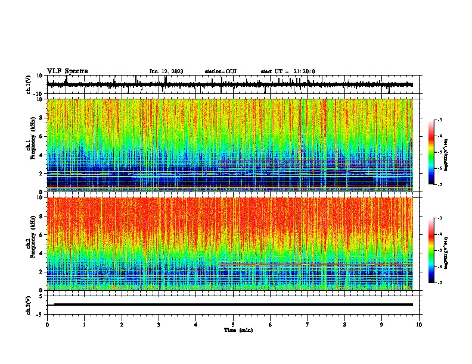Click the ch.2 spectrogram color scale bar

click(x=431, y=250)
